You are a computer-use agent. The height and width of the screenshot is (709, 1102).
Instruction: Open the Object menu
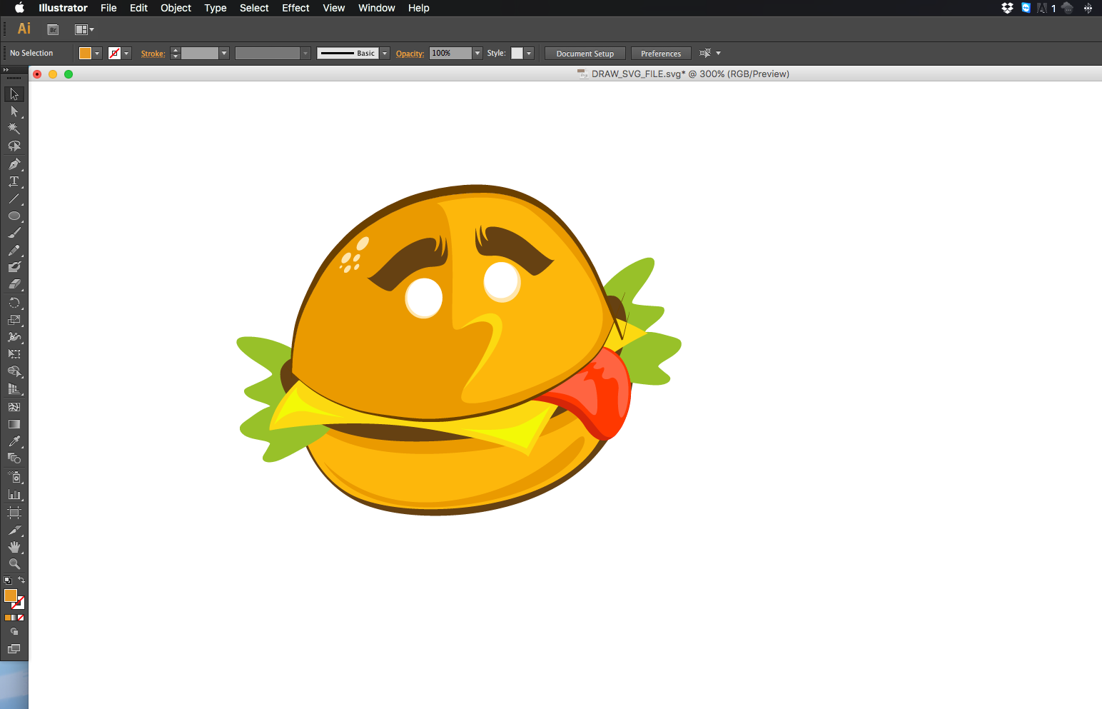176,8
